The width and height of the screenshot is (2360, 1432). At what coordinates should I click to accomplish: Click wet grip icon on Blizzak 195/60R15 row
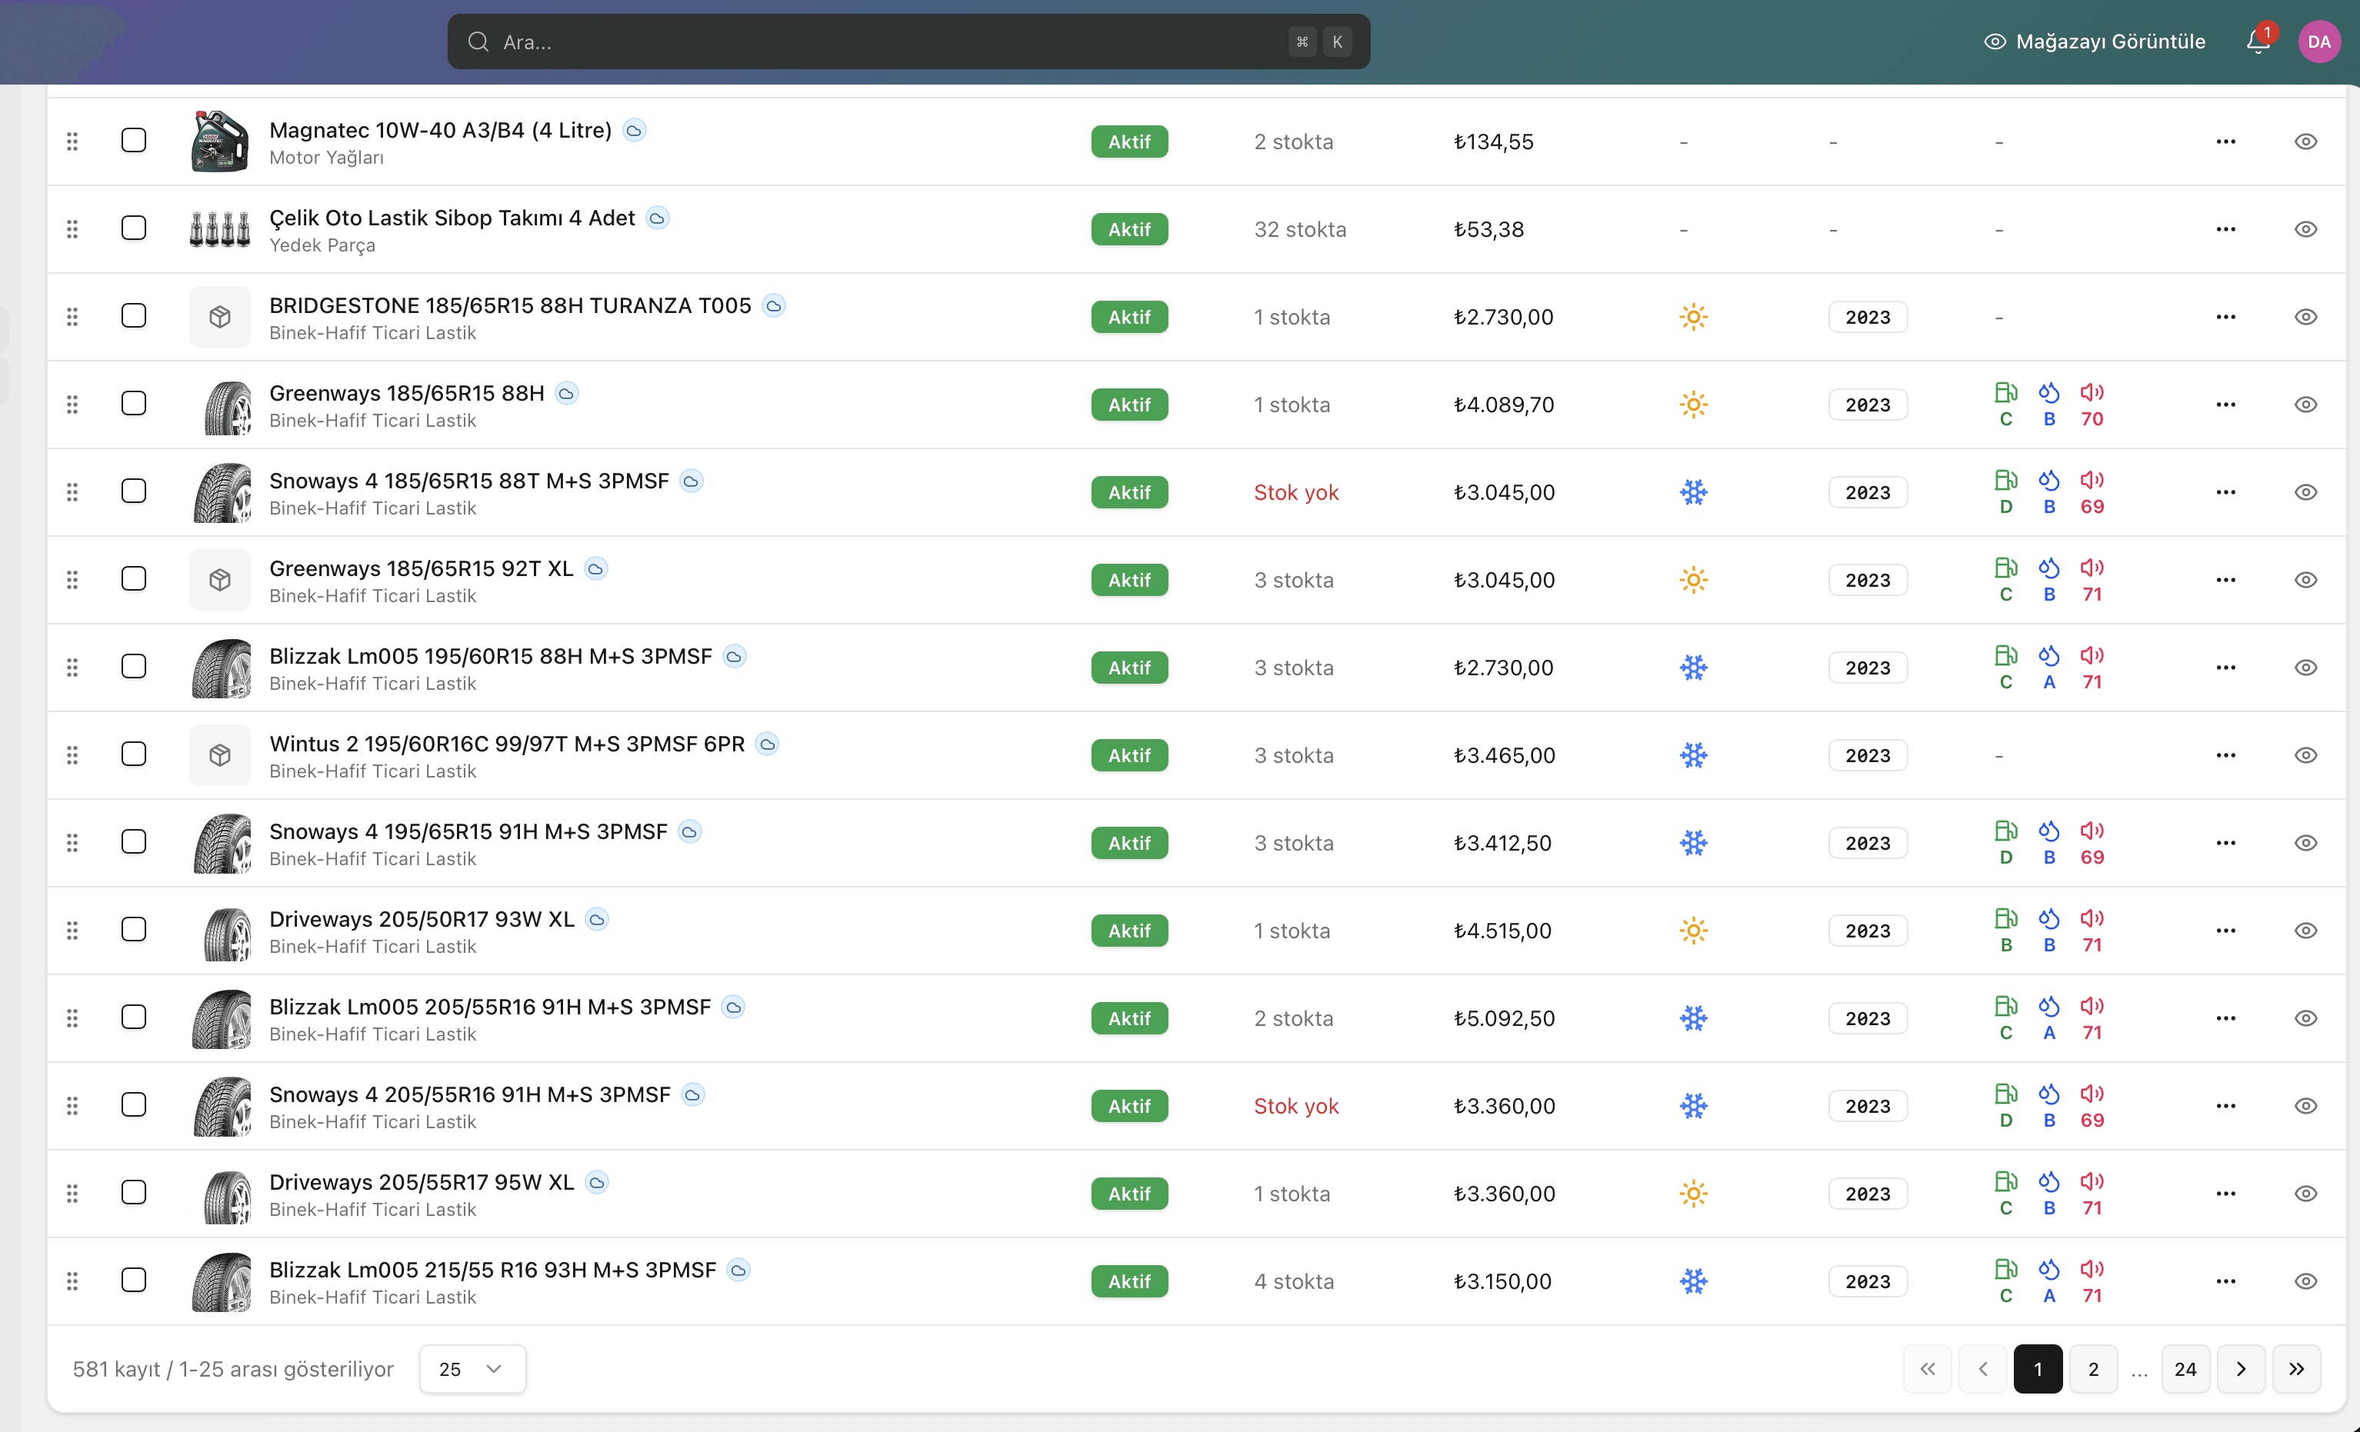pos(2048,655)
